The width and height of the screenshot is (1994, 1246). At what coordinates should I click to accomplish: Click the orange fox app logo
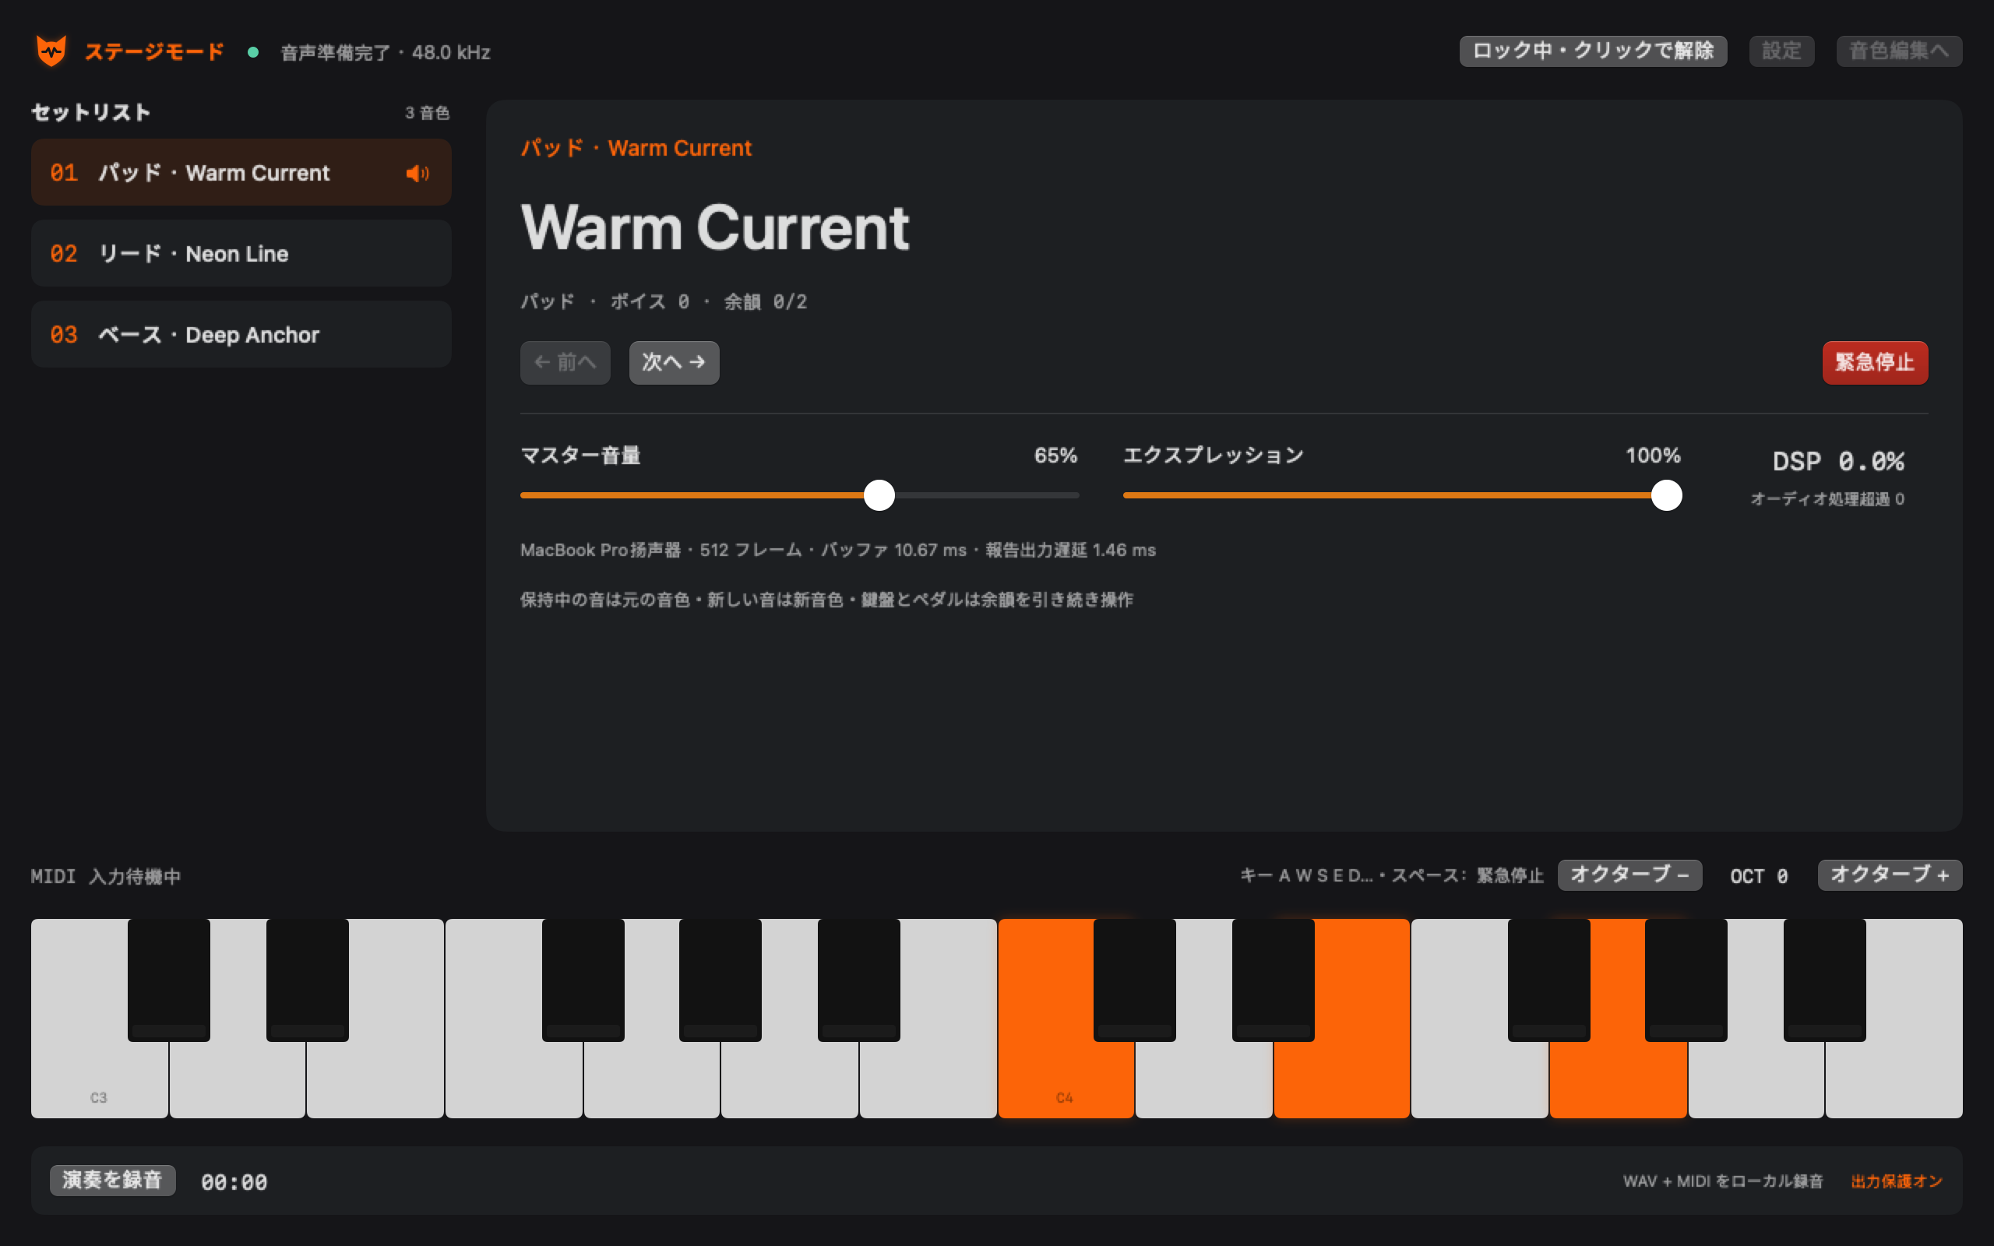(51, 51)
